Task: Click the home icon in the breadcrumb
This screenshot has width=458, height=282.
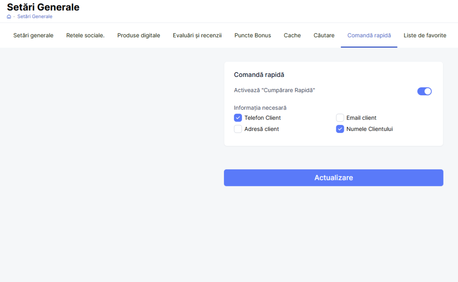Action: [9, 17]
